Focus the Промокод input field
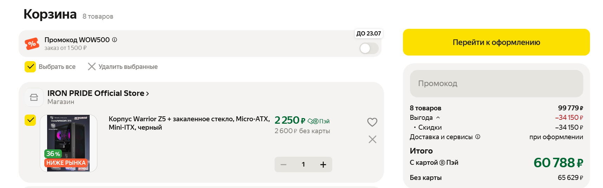 pos(496,84)
